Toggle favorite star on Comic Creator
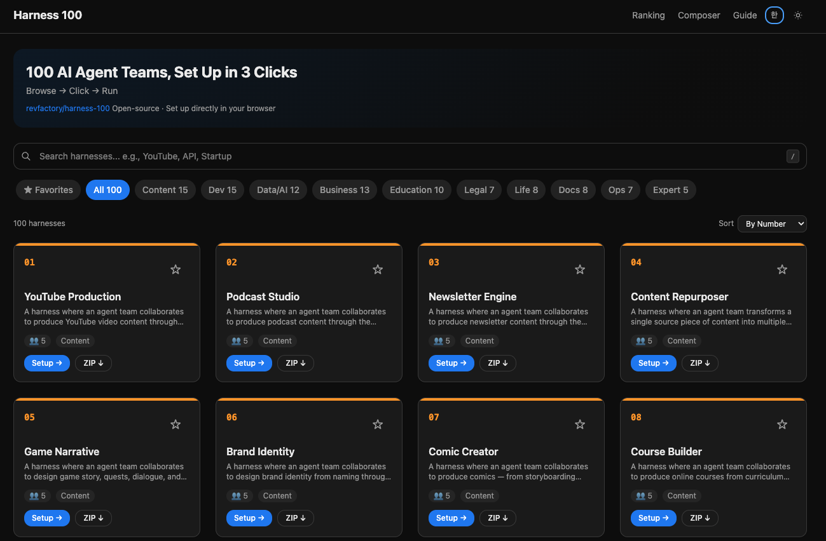 [x=580, y=424]
